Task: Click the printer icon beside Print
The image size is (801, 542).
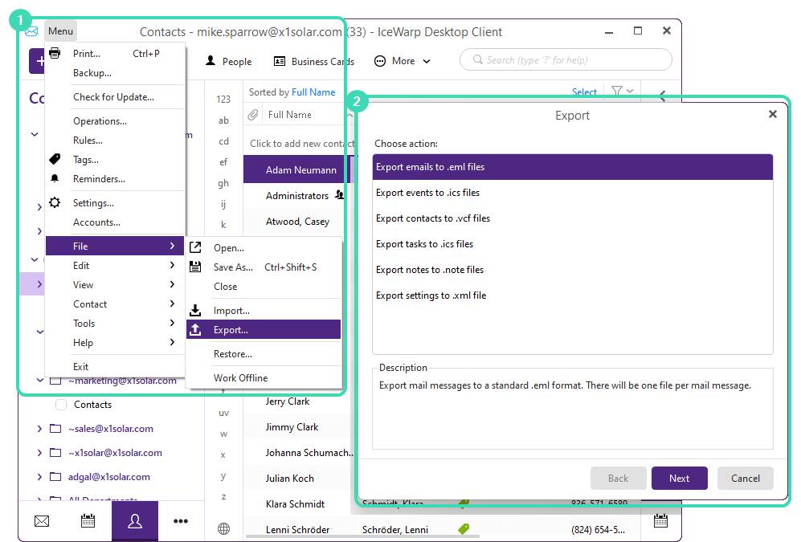Action: [x=55, y=53]
